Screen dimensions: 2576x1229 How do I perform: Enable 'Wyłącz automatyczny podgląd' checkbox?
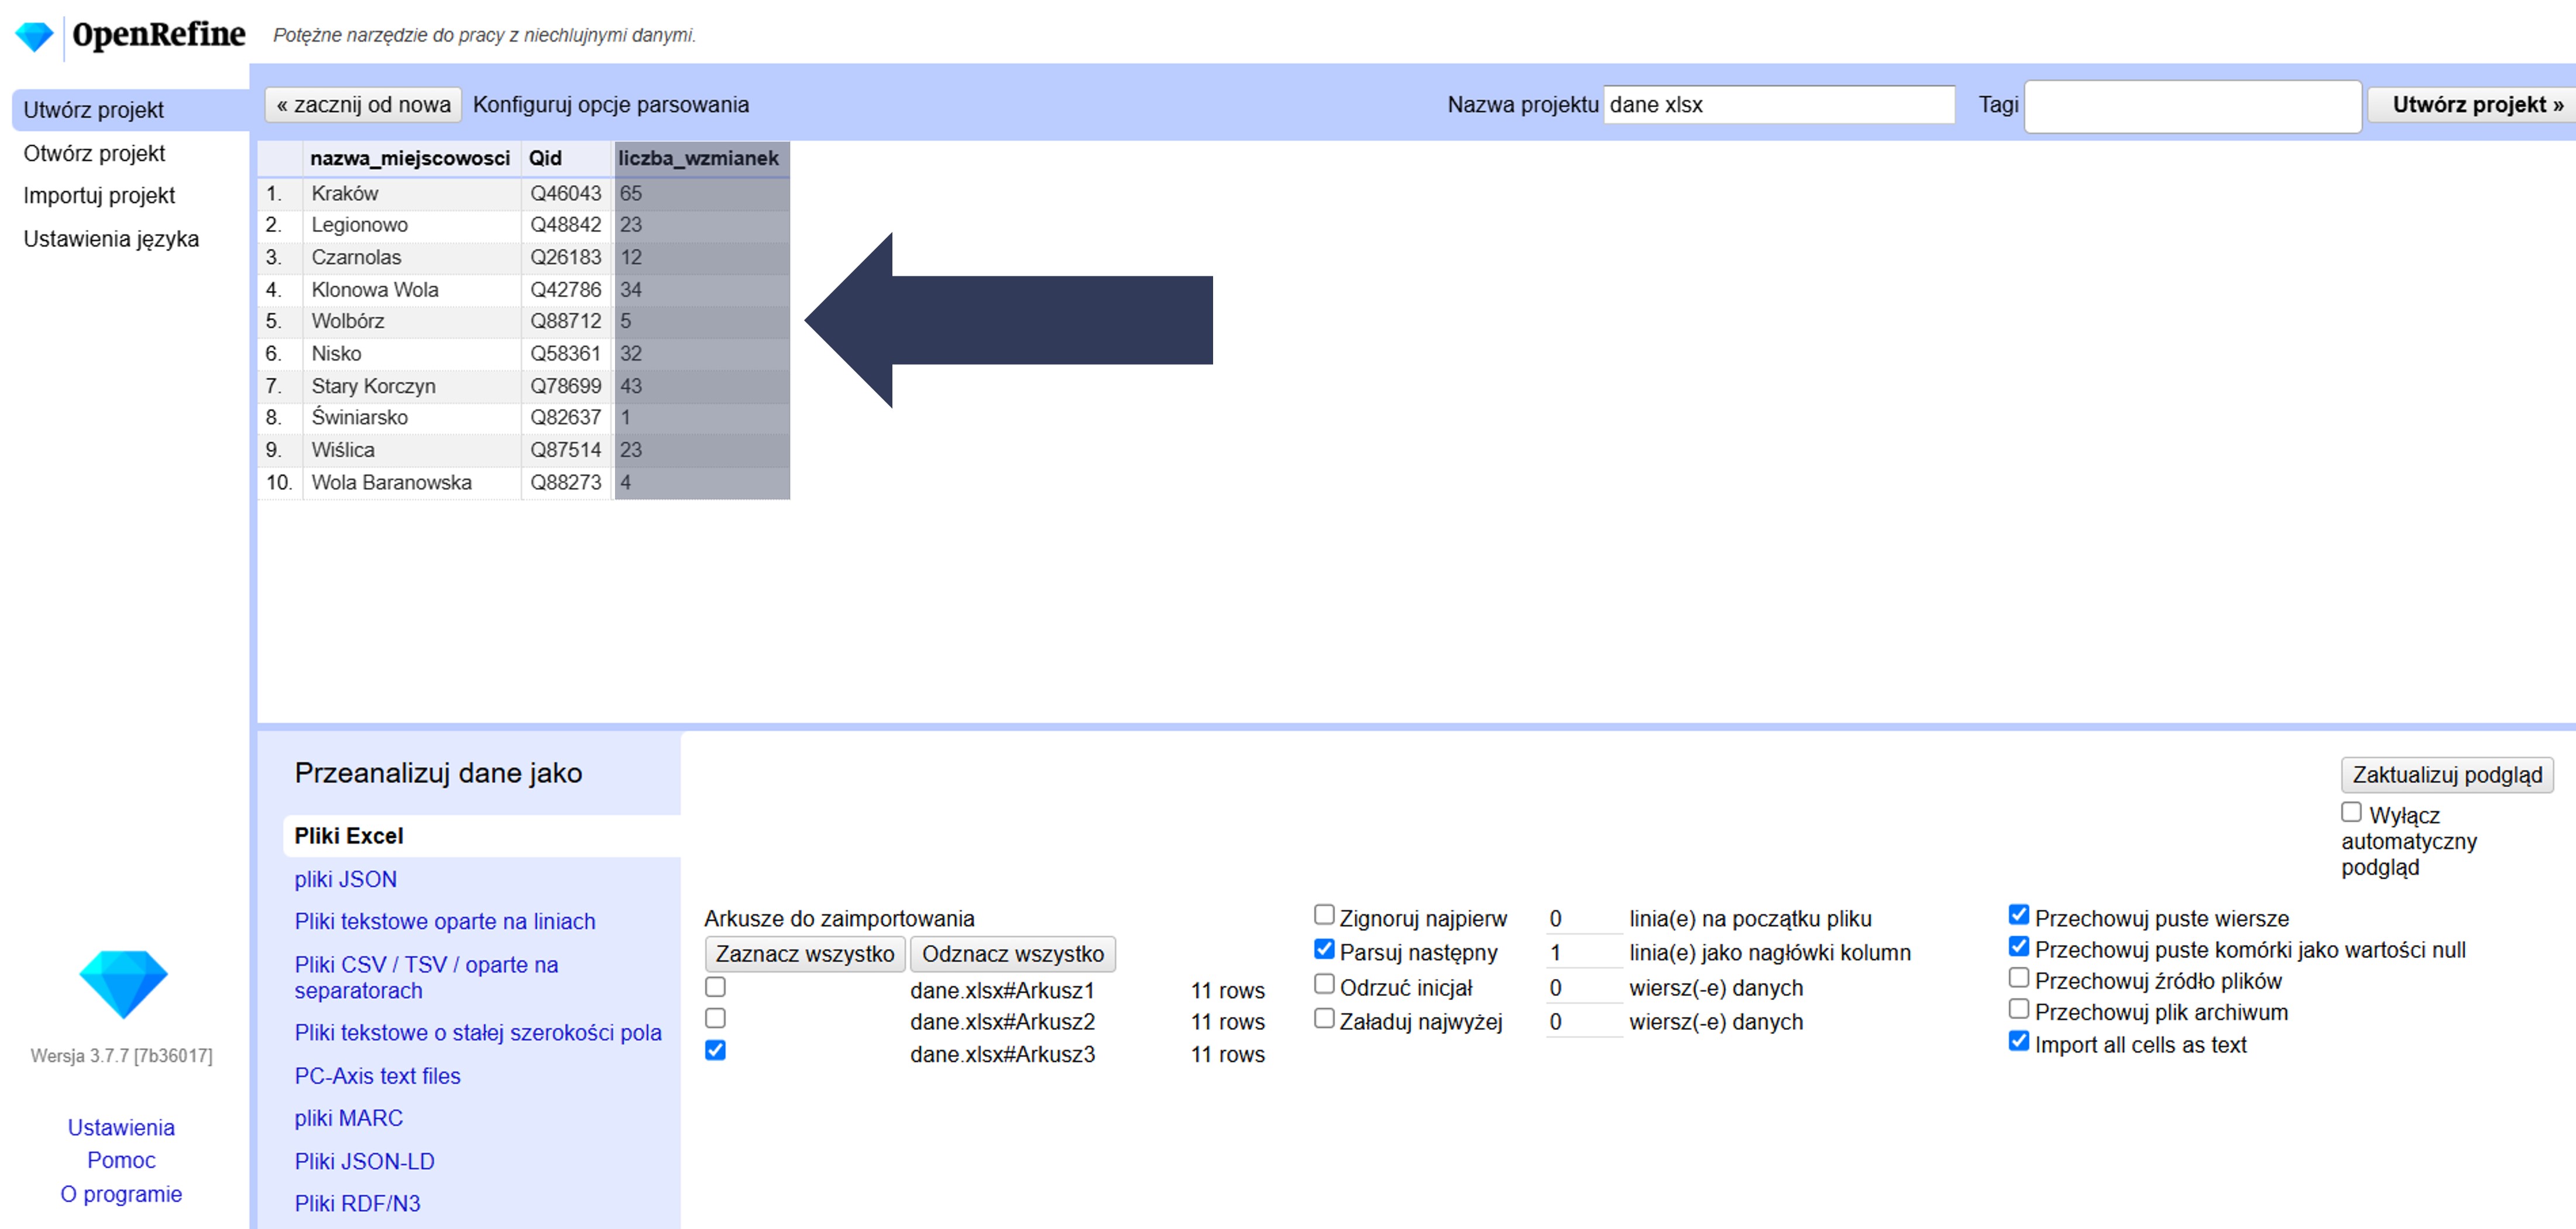click(2351, 812)
